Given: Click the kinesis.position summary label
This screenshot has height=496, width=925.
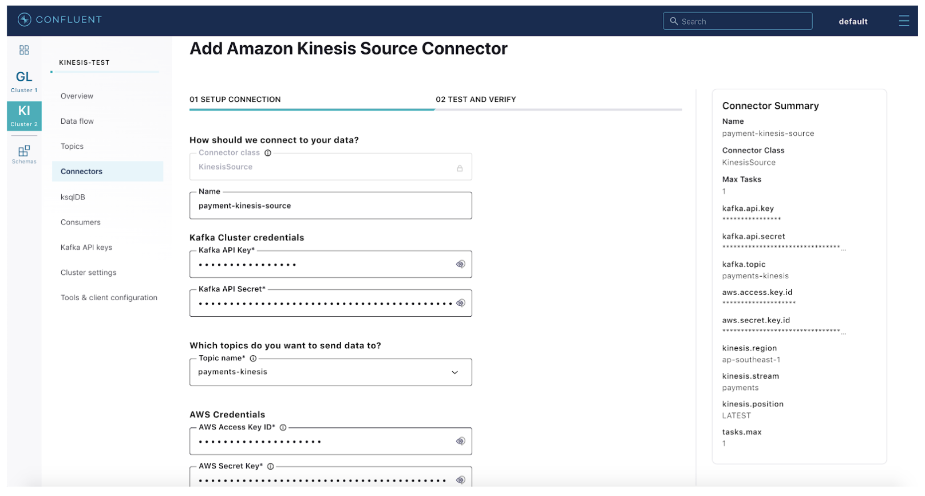Looking at the screenshot, I should pos(753,404).
